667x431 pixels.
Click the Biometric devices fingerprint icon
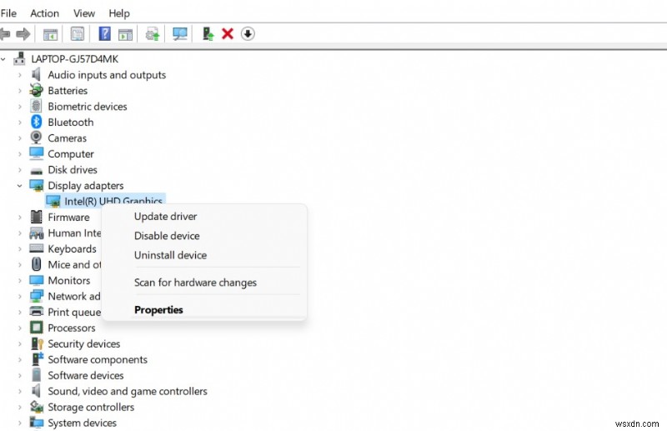click(x=36, y=106)
